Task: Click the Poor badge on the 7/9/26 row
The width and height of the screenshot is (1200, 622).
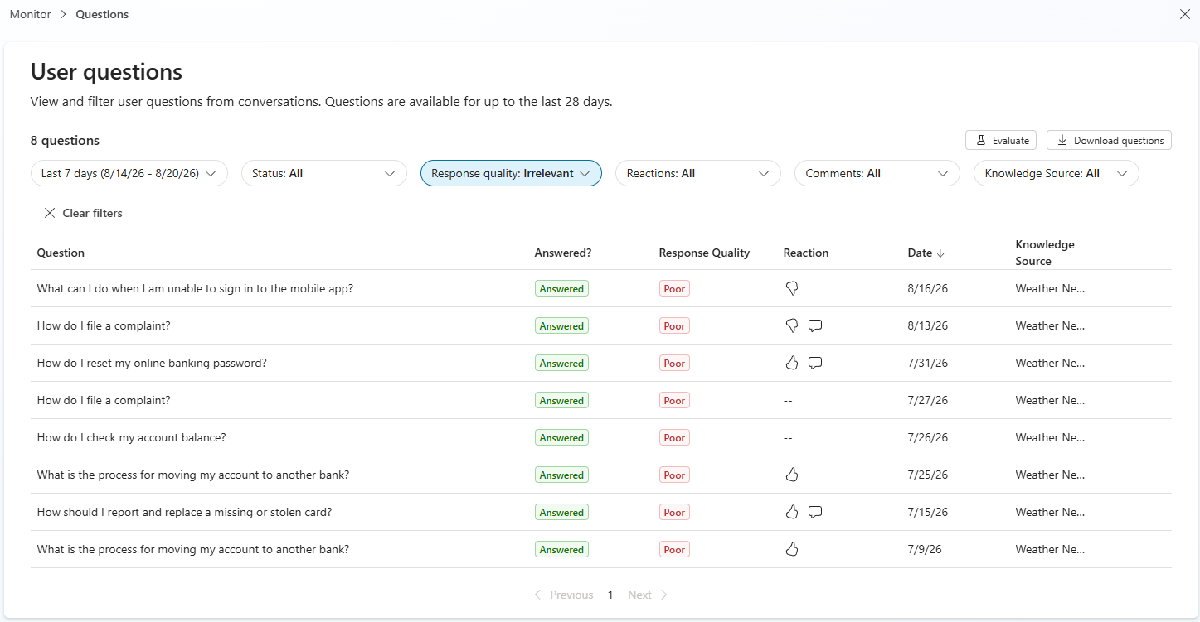Action: point(674,550)
